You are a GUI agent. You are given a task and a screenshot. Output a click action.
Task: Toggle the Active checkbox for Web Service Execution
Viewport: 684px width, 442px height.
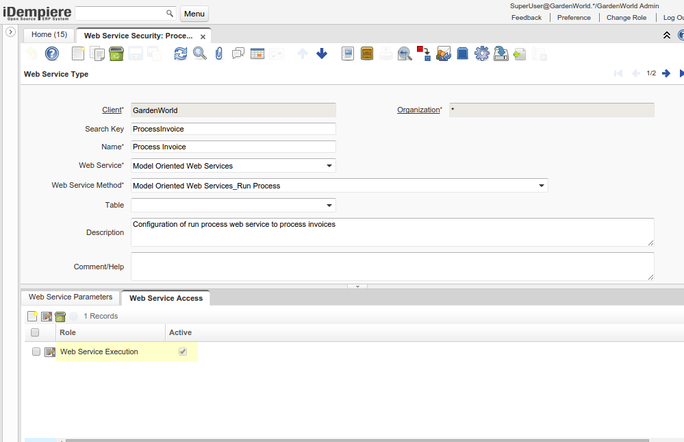click(x=182, y=352)
